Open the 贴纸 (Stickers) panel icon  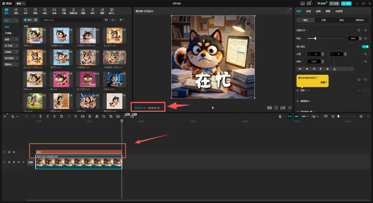[35, 11]
